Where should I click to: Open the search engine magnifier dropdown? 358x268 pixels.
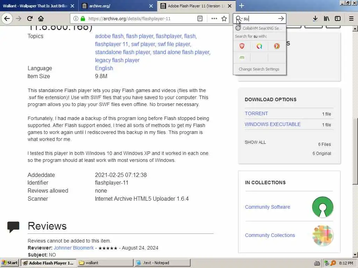coord(239,18)
